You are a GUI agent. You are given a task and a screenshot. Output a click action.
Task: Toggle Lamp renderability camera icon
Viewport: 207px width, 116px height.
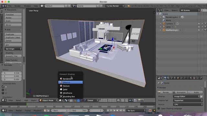pyautogui.click(x=205, y=27)
